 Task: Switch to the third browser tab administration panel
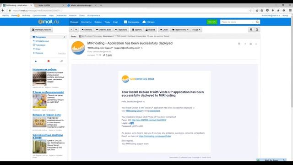click(81, 5)
